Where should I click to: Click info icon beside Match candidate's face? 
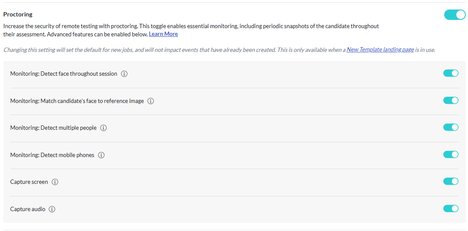151,101
